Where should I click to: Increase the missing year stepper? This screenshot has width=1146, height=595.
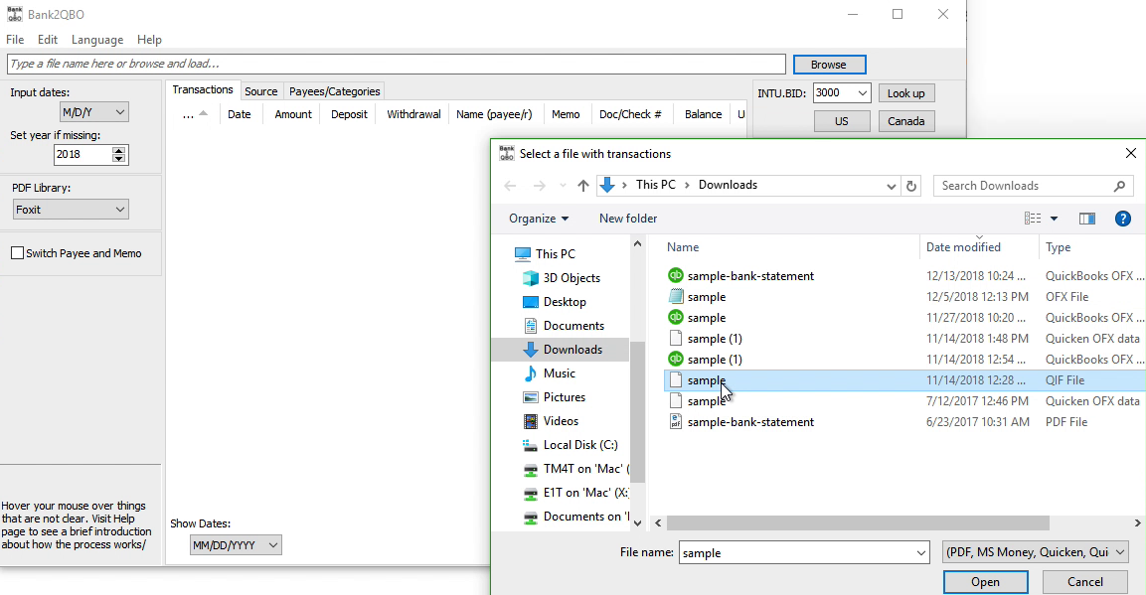(119, 150)
